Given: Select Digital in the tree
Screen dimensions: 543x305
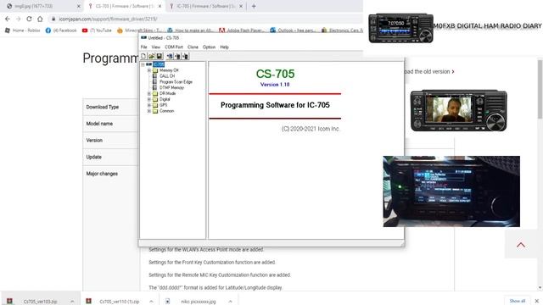Looking at the screenshot, I should tap(165, 99).
